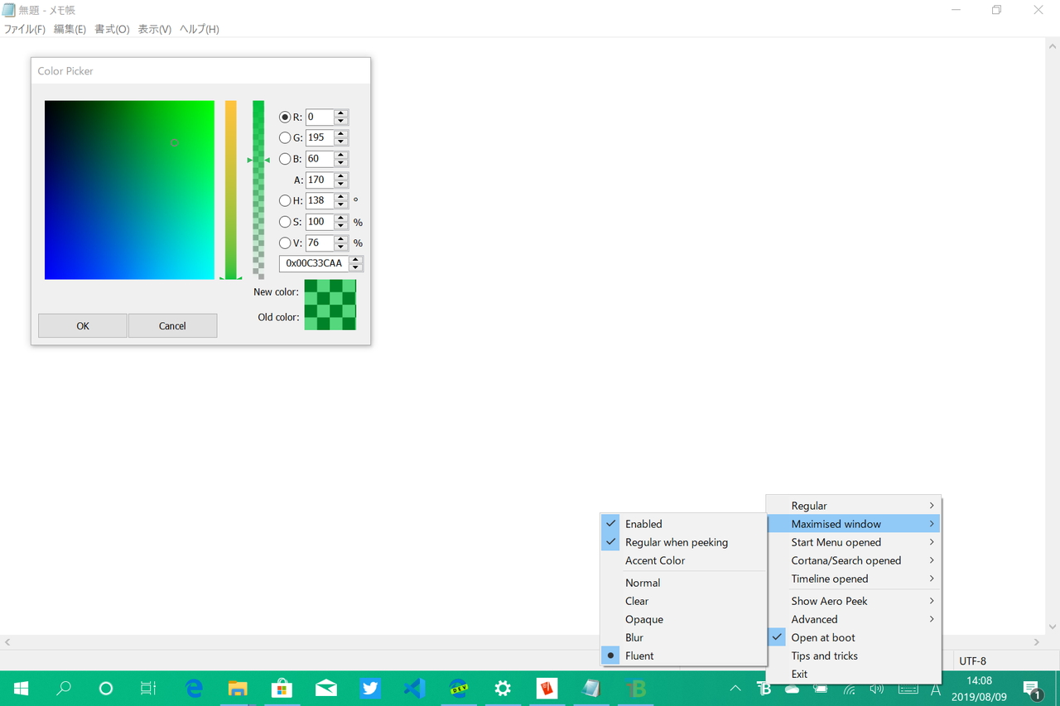Click the yellow-green vertical slider strip
This screenshot has width=1060, height=706.
click(x=231, y=190)
